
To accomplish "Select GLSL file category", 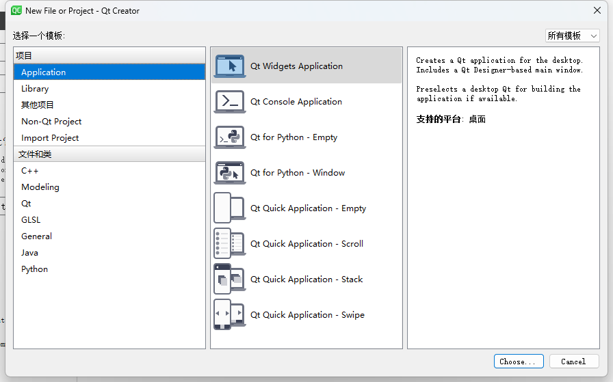I will coord(109,220).
